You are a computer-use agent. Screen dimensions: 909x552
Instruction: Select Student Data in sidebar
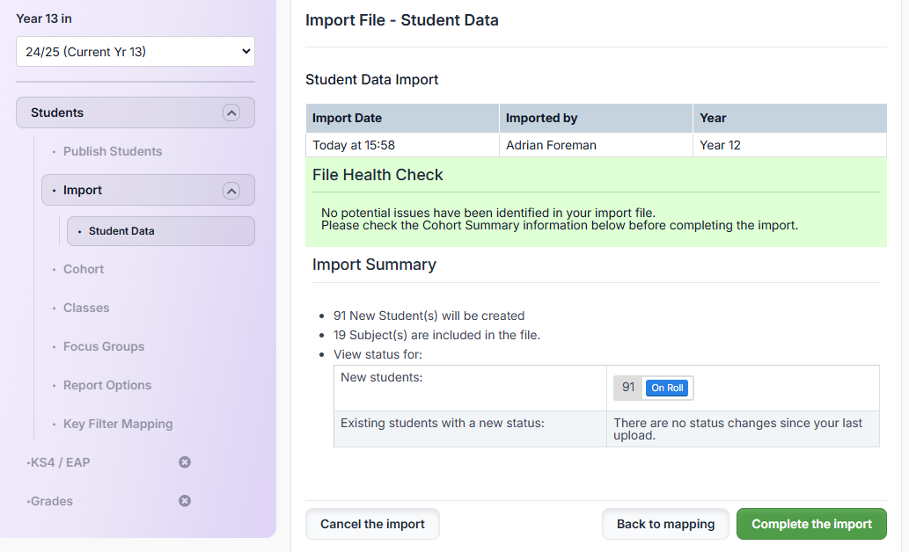point(121,231)
